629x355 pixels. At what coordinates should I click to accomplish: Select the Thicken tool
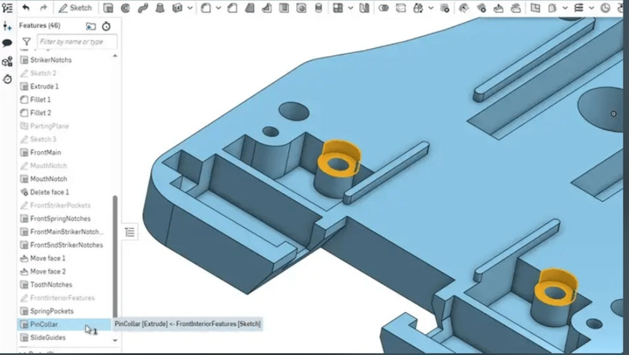point(177,8)
